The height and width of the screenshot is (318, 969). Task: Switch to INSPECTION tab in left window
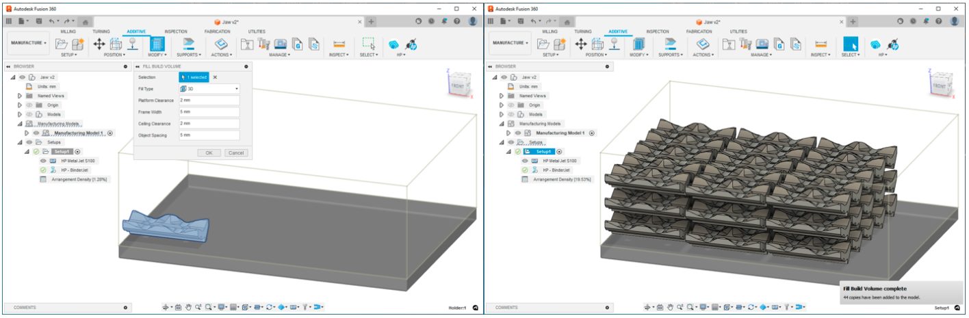[176, 31]
